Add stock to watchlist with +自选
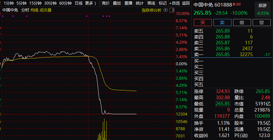The width and height of the screenshot is (273, 140). tap(174, 3)
